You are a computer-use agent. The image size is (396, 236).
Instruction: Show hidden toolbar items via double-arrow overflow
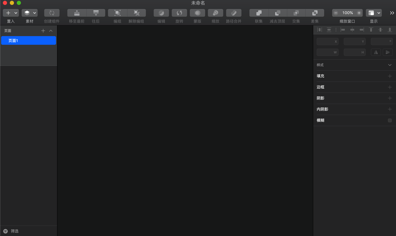392,13
